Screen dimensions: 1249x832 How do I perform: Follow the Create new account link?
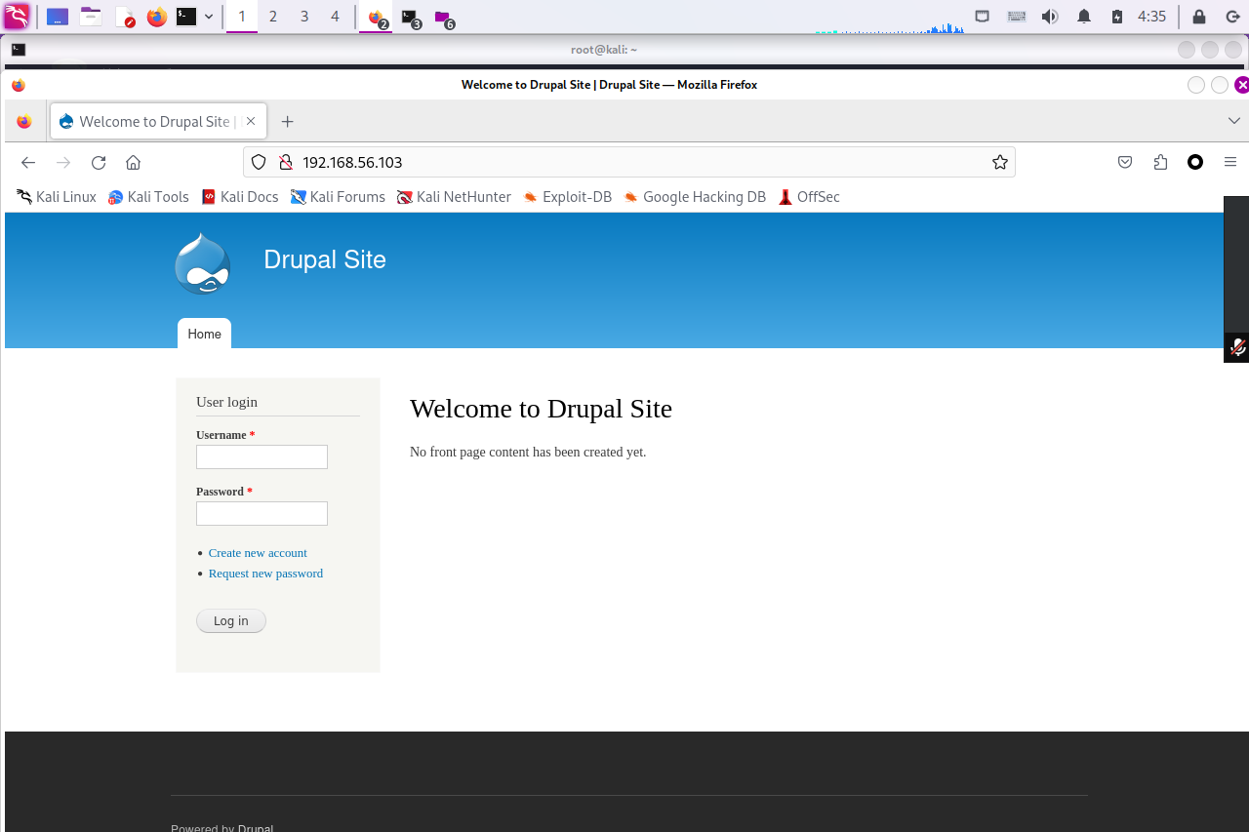coord(258,553)
